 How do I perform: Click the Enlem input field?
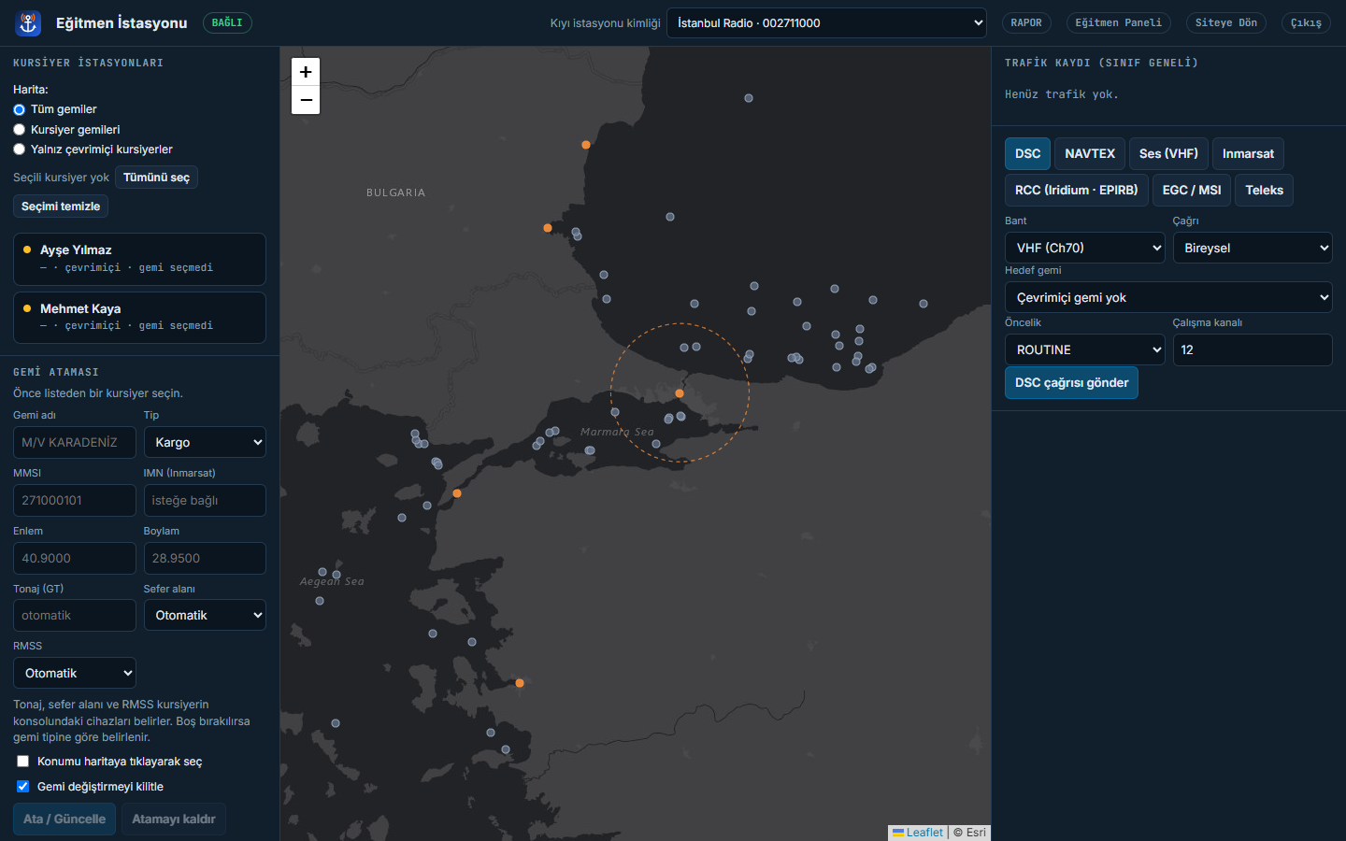click(x=75, y=559)
